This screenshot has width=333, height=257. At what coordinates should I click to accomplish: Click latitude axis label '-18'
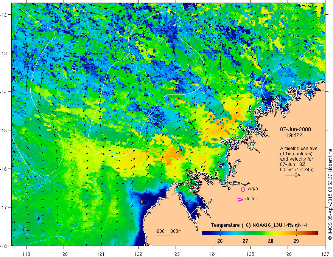pos(4,246)
